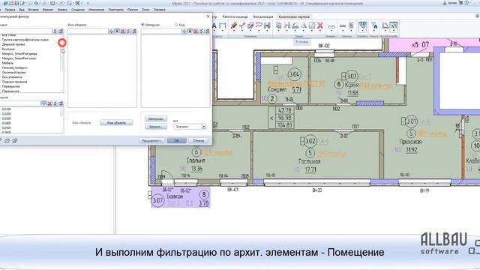Click the shopping cart icon top right
The height and width of the screenshot is (270, 480).
tap(460, 3)
